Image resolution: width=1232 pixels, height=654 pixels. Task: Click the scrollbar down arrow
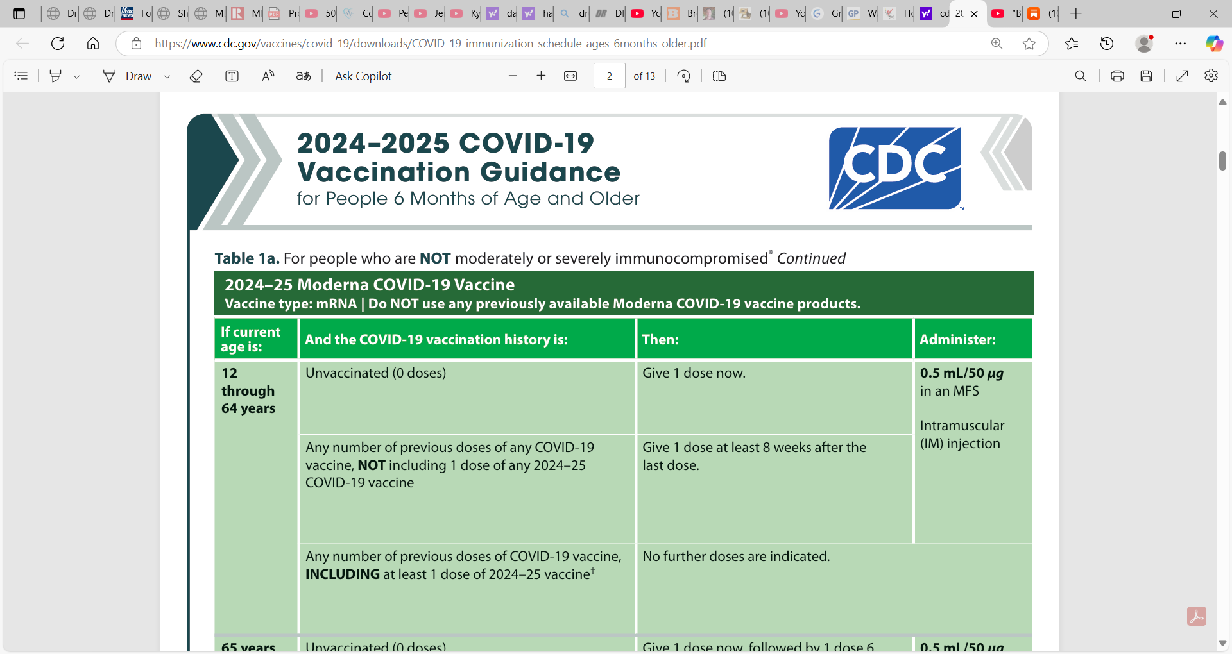point(1223,642)
